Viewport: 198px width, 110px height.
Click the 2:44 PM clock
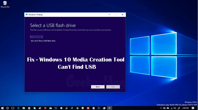click(186, 108)
